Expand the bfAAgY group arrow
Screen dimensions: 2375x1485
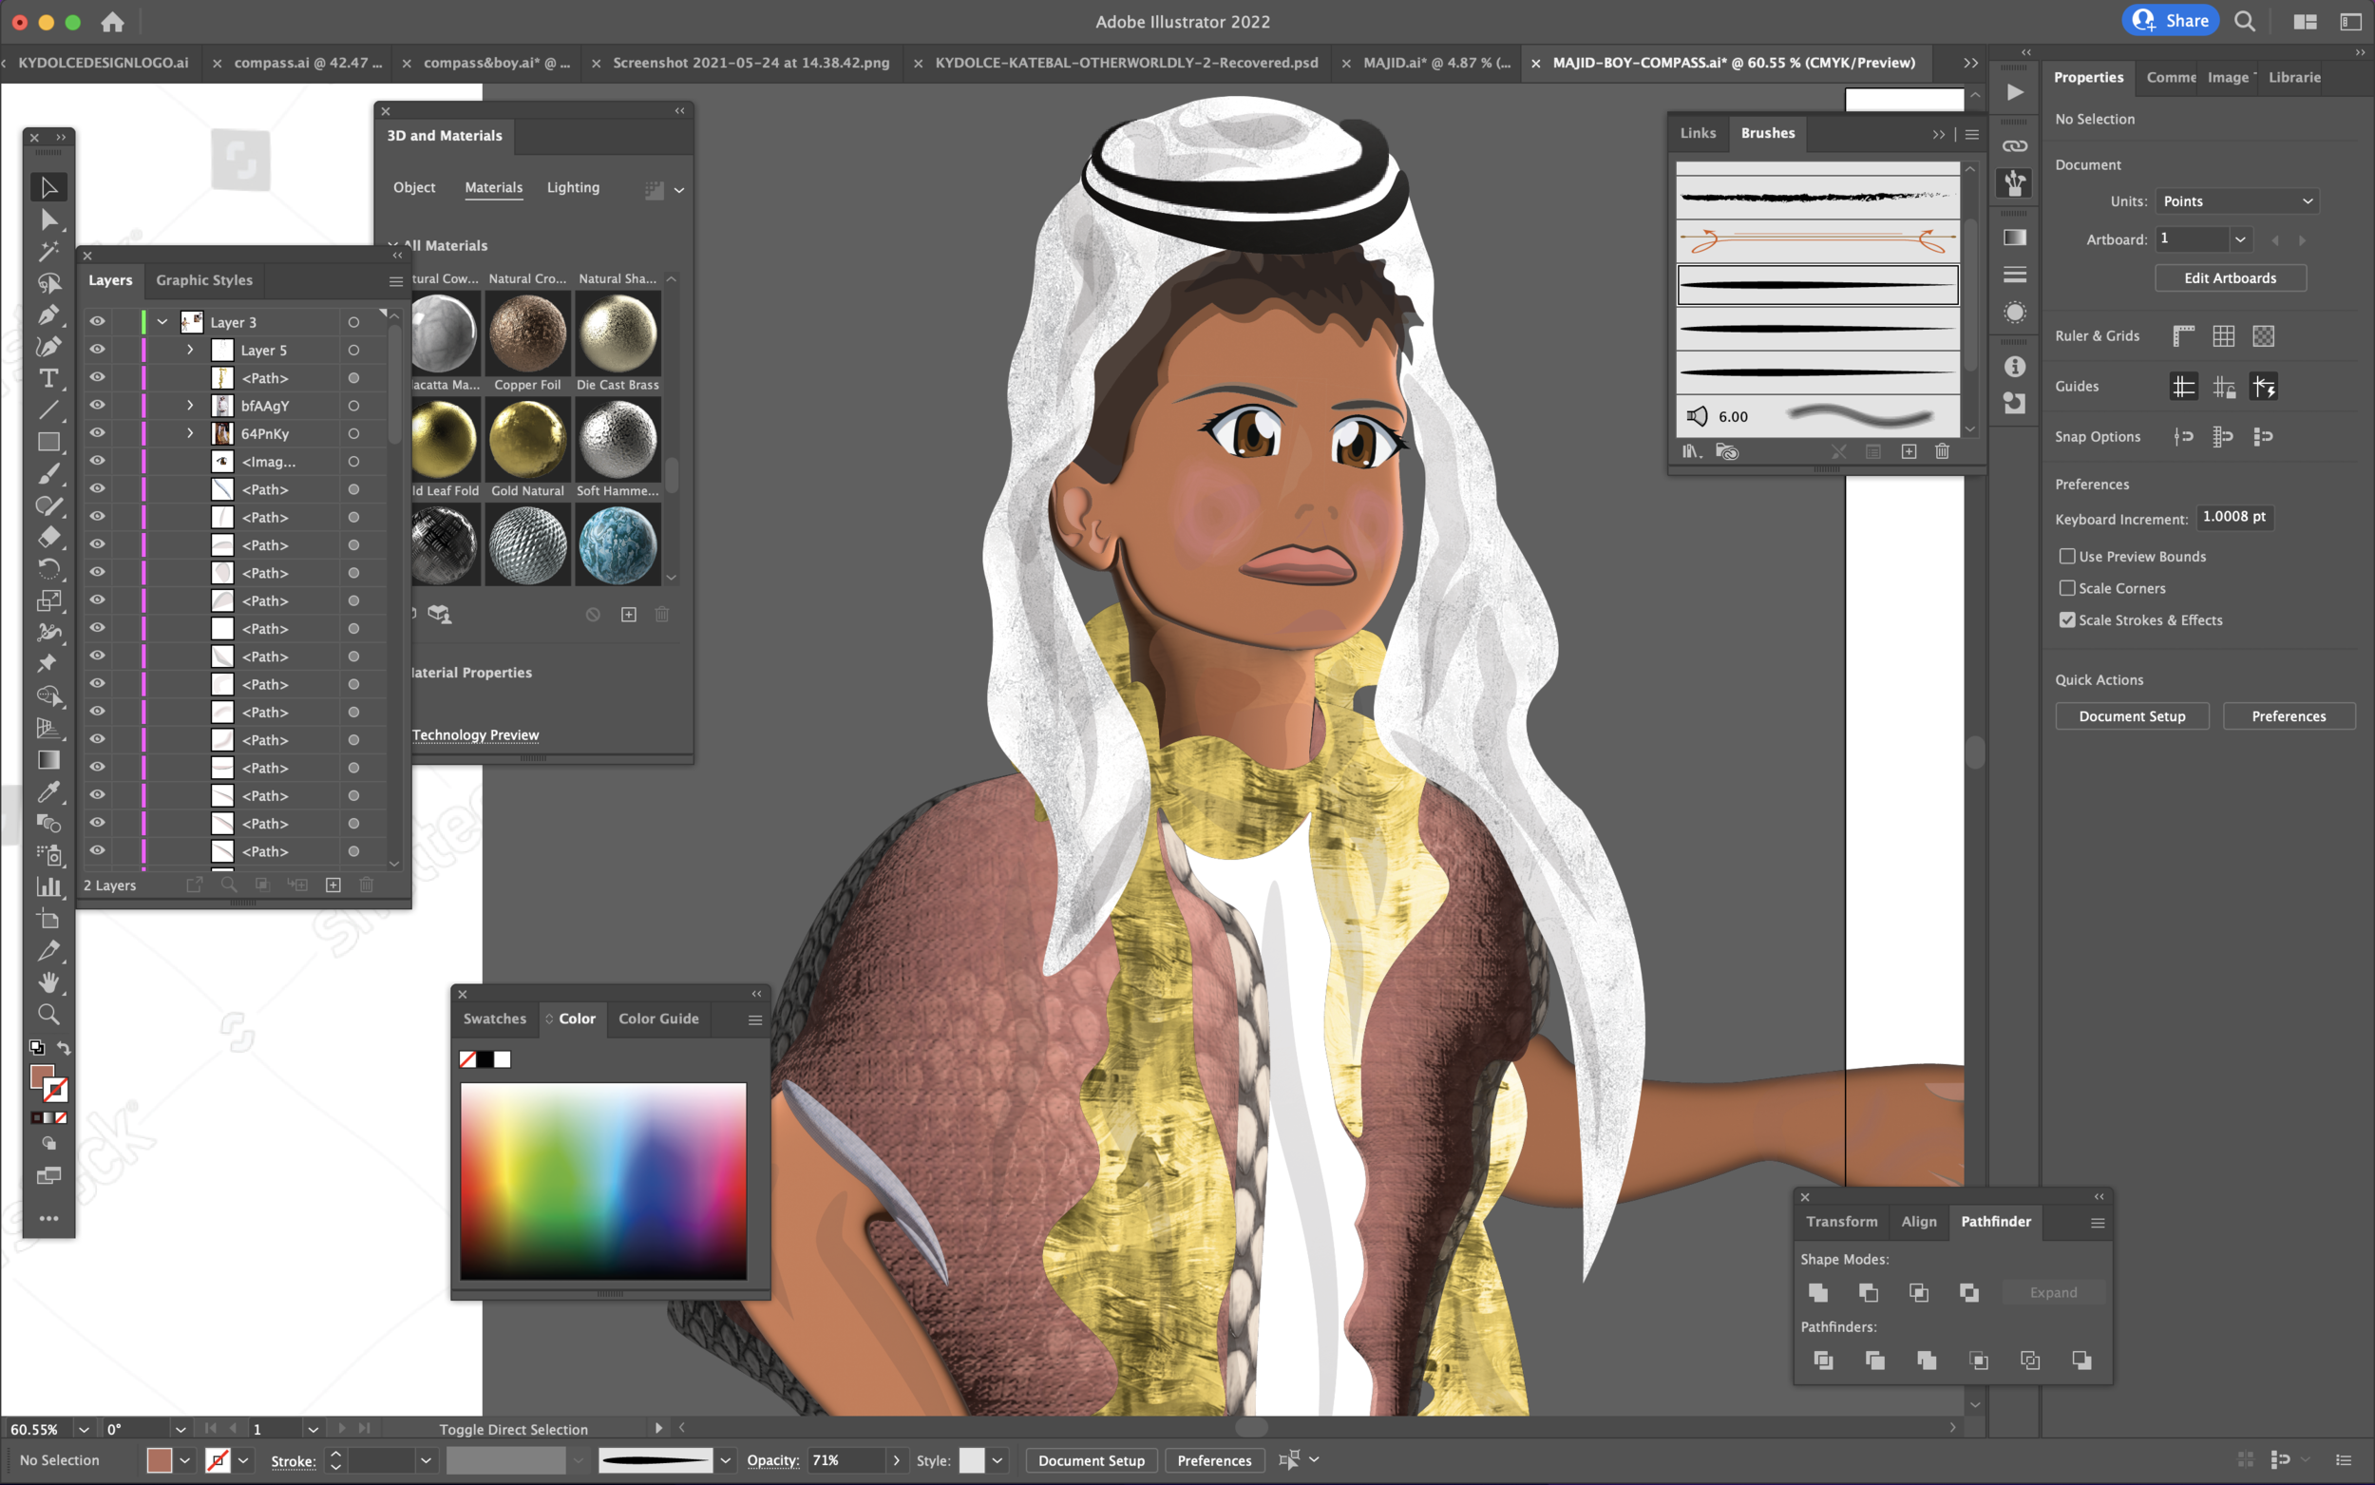190,405
